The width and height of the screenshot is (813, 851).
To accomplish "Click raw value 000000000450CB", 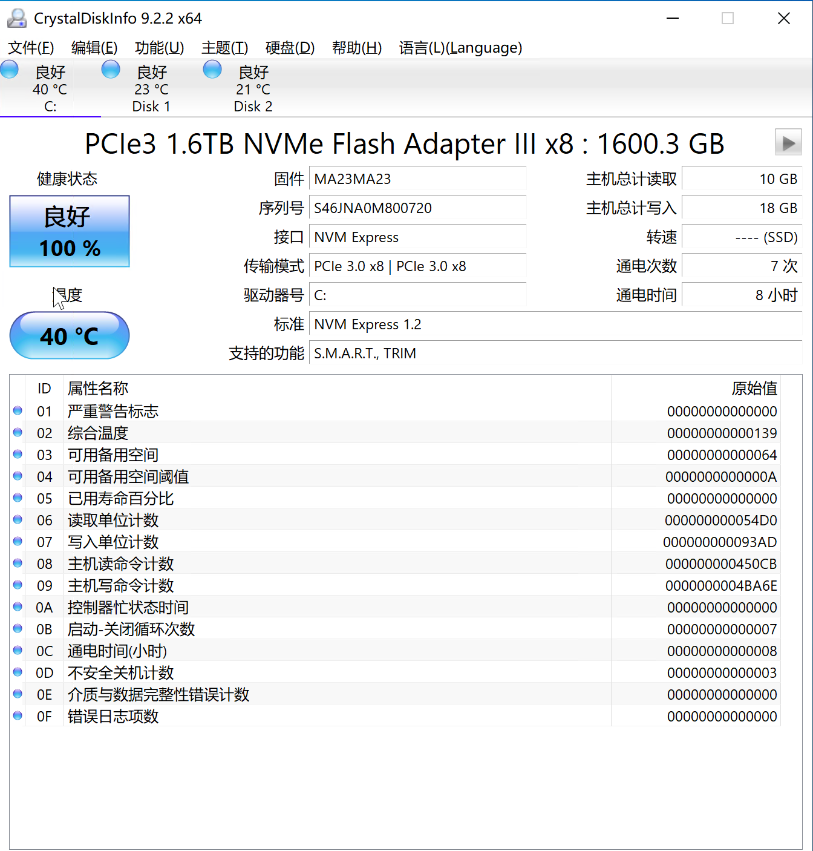I will pos(721,564).
